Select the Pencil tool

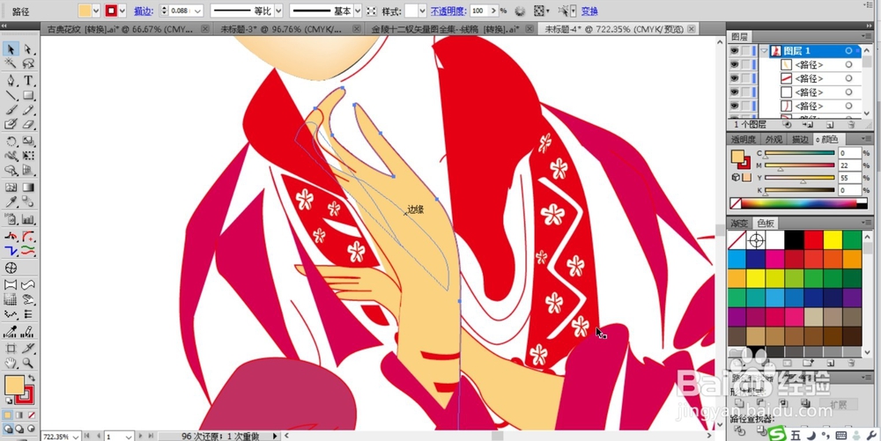(x=28, y=110)
